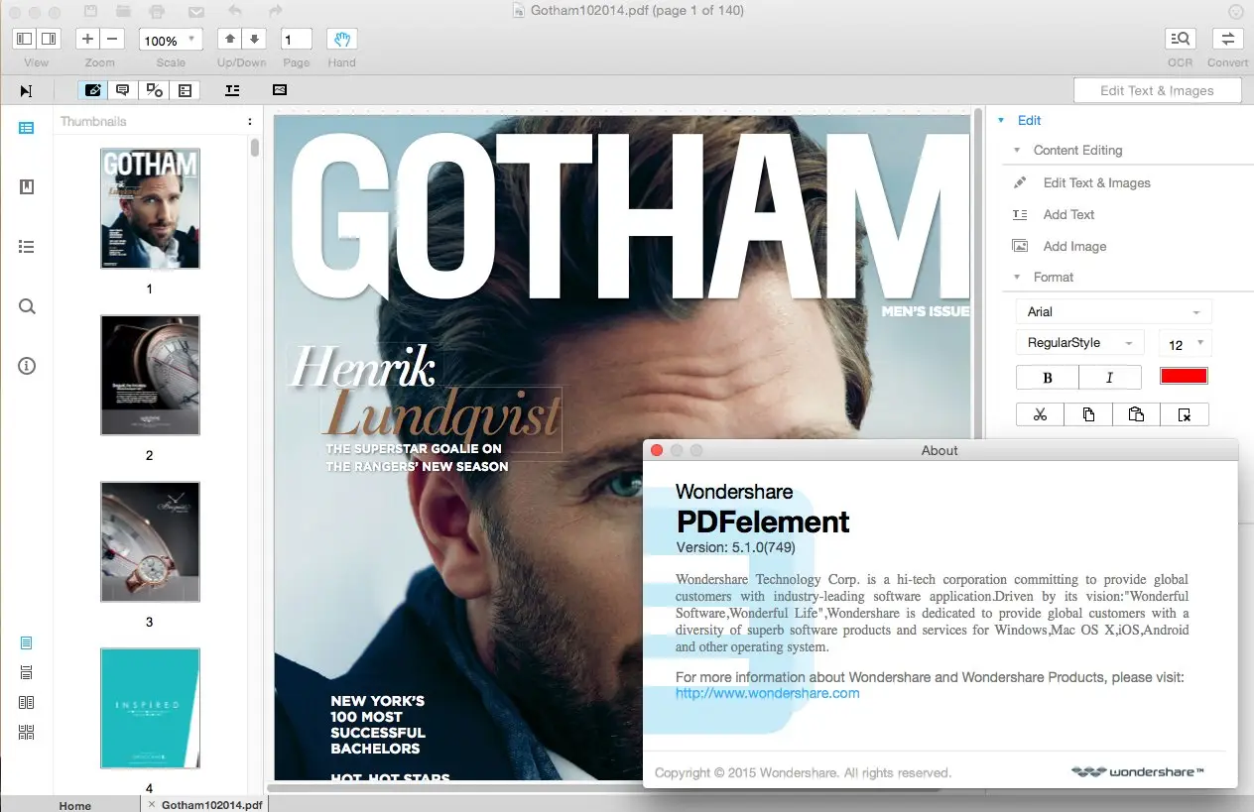Set continuous page view mode
The height and width of the screenshot is (812, 1254).
point(27,673)
